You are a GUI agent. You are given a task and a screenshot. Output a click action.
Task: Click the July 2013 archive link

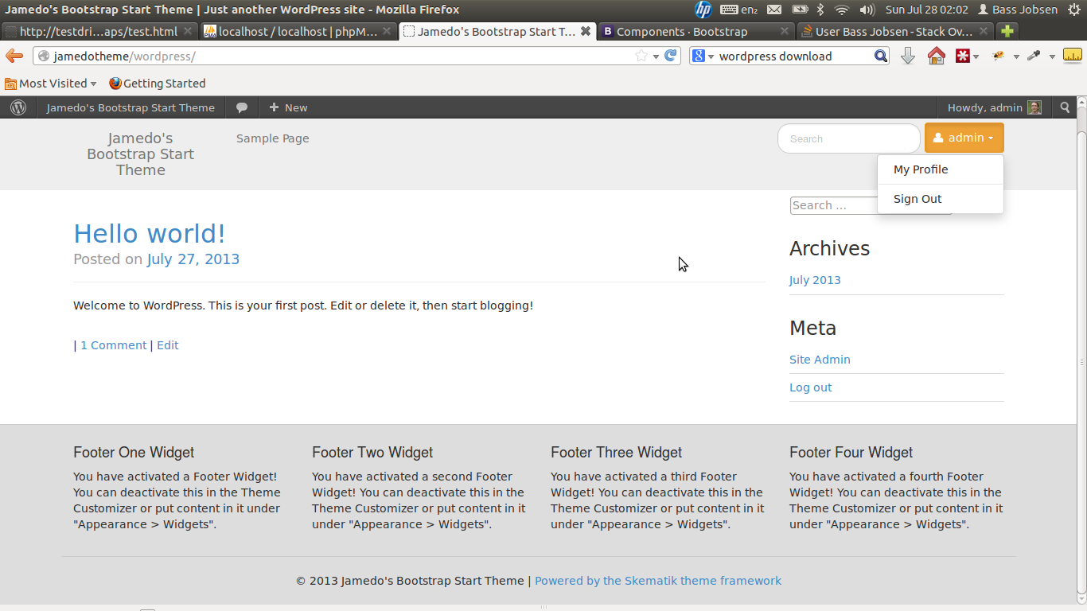pos(815,280)
